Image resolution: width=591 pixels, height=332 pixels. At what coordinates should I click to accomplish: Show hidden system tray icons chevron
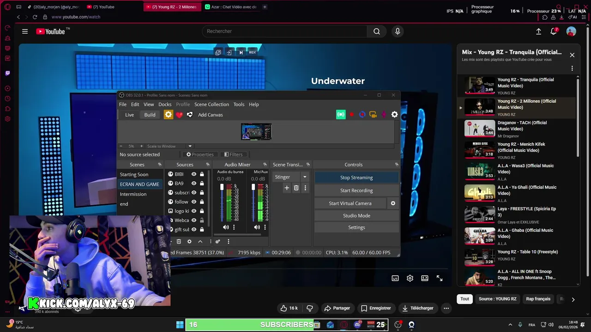(x=510, y=325)
